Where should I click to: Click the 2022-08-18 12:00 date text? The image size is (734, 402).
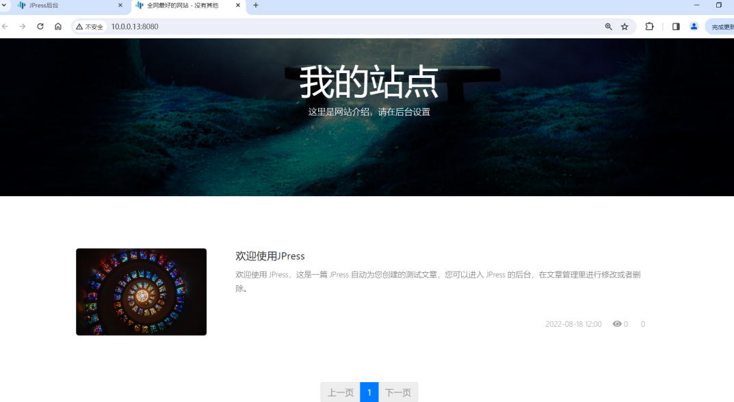pos(573,324)
